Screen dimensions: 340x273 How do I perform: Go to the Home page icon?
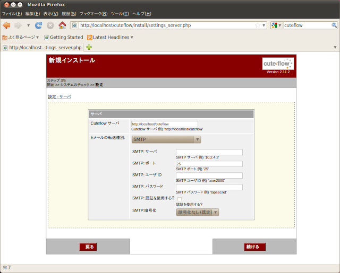point(62,25)
